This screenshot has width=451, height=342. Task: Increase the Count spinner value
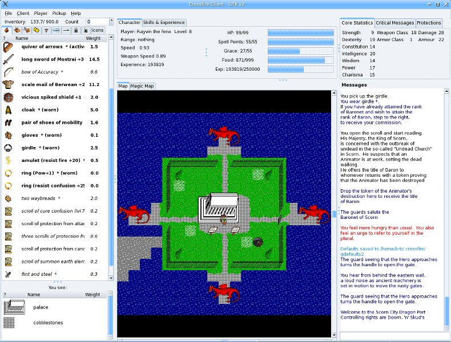[110, 20]
